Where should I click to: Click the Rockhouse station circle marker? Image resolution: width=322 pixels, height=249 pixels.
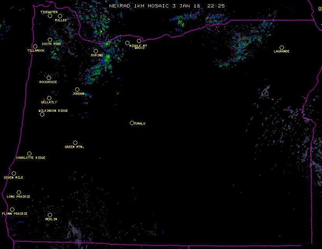[49, 78]
